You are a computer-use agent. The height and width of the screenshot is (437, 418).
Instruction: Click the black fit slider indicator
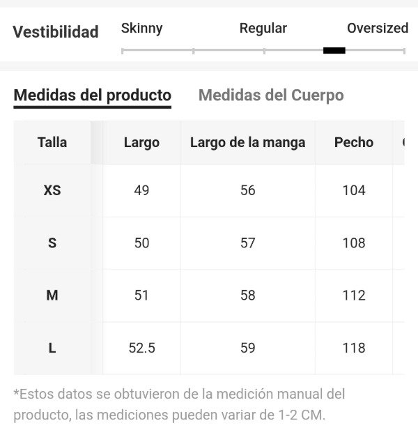coord(334,50)
